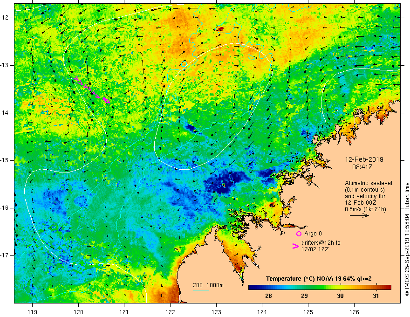Click the magenta drifter track on the map
The width and height of the screenshot is (410, 317).
pyautogui.click(x=92, y=90)
